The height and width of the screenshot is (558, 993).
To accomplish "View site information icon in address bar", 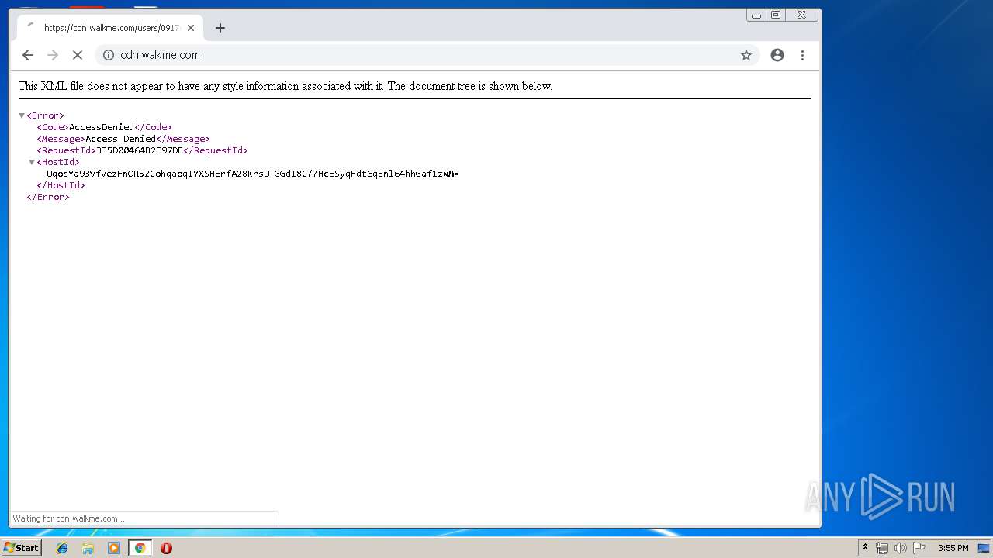I will pos(109,55).
